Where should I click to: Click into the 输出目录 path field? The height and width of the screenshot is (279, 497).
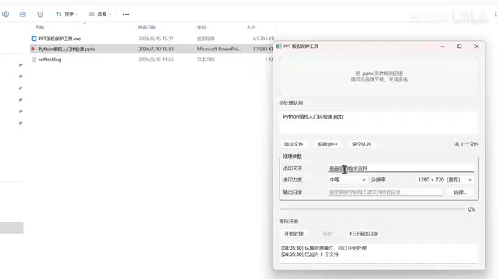click(385, 192)
